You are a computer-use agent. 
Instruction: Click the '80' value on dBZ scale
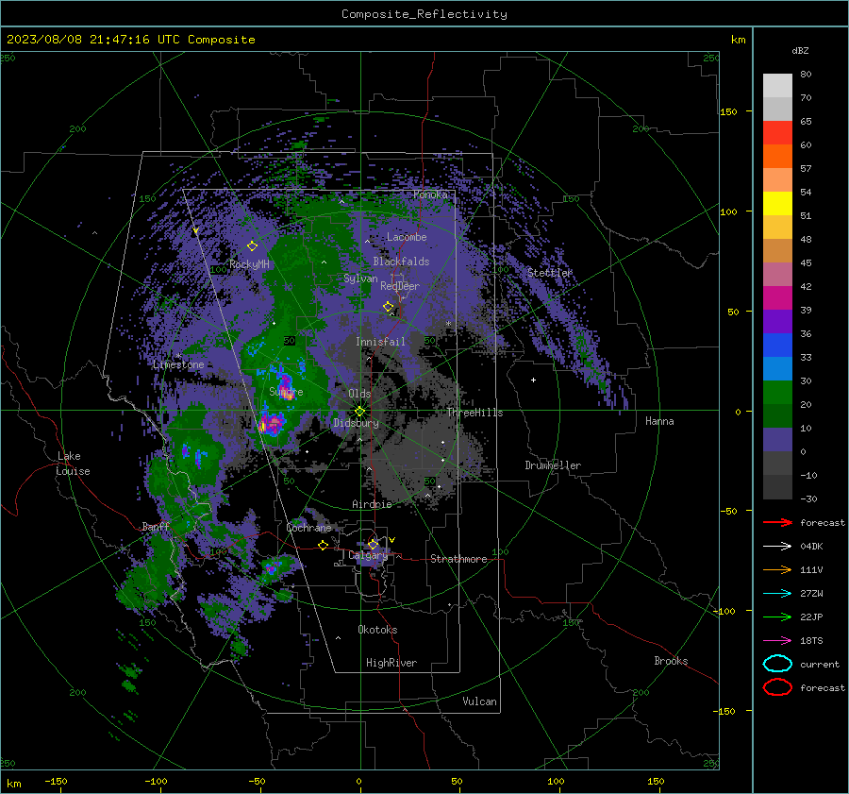pos(806,74)
